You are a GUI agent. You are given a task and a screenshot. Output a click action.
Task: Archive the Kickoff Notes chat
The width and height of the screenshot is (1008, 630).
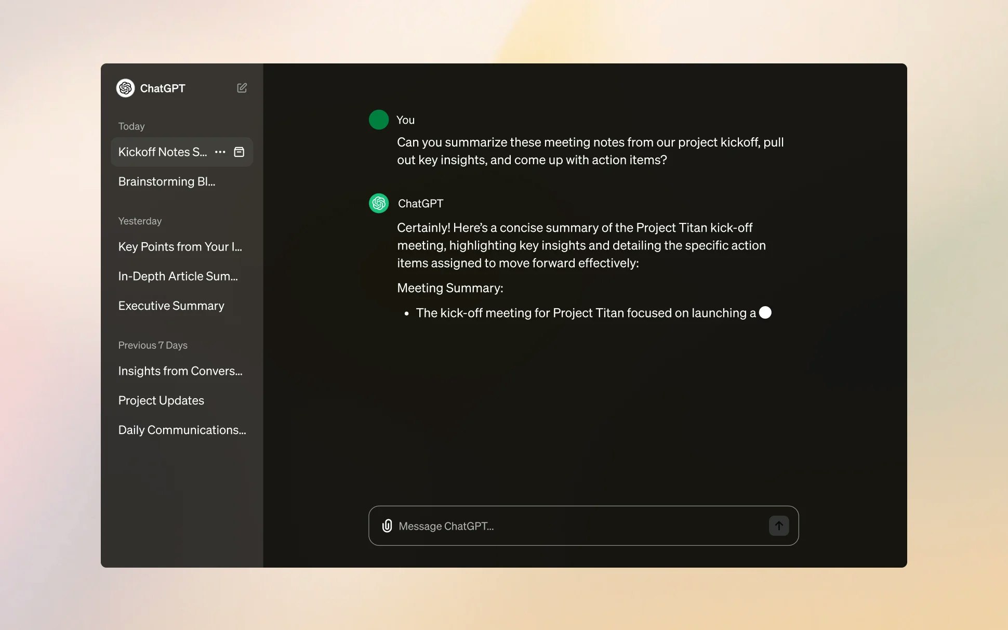[x=239, y=152]
